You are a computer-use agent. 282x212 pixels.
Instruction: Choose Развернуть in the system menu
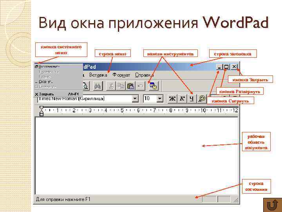pyautogui.click(x=58, y=87)
